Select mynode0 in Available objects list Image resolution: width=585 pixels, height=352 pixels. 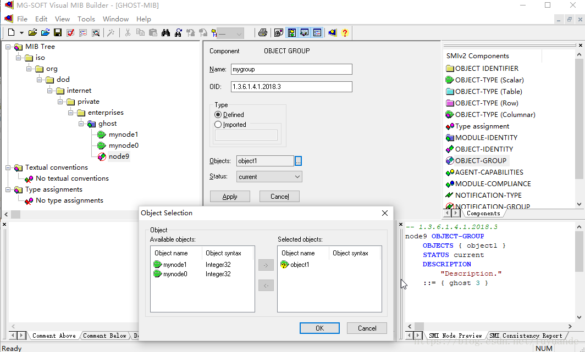175,274
